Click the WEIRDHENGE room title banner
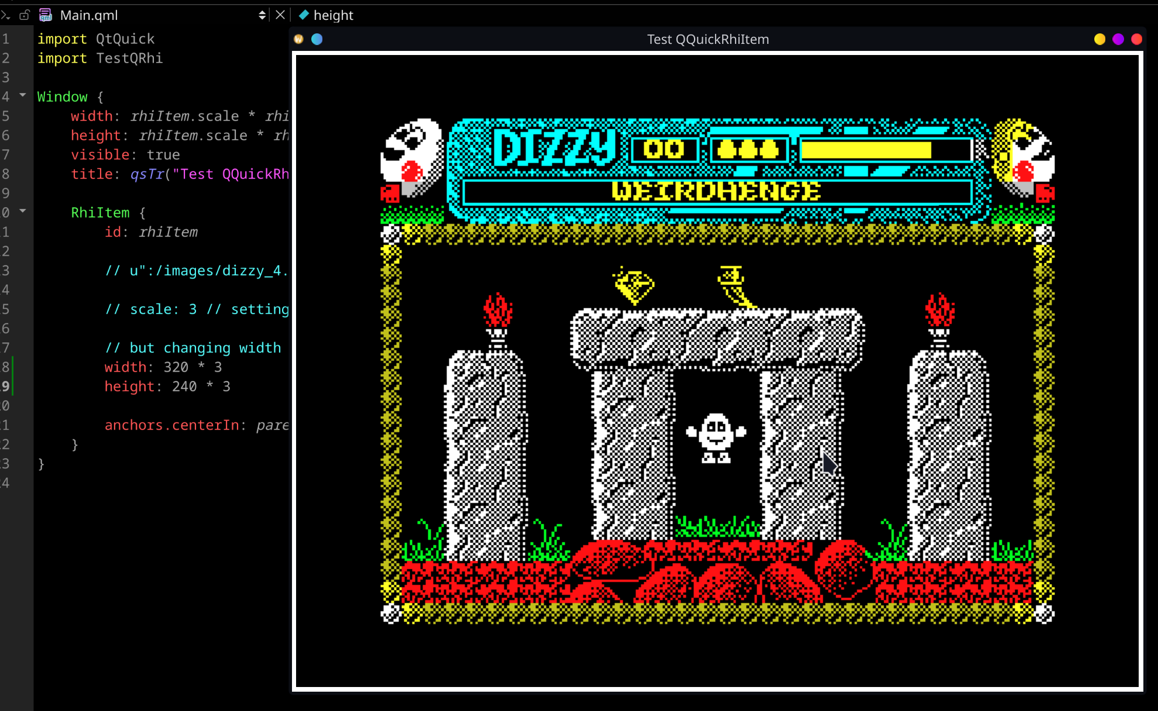1158x711 pixels. pyautogui.click(x=717, y=192)
